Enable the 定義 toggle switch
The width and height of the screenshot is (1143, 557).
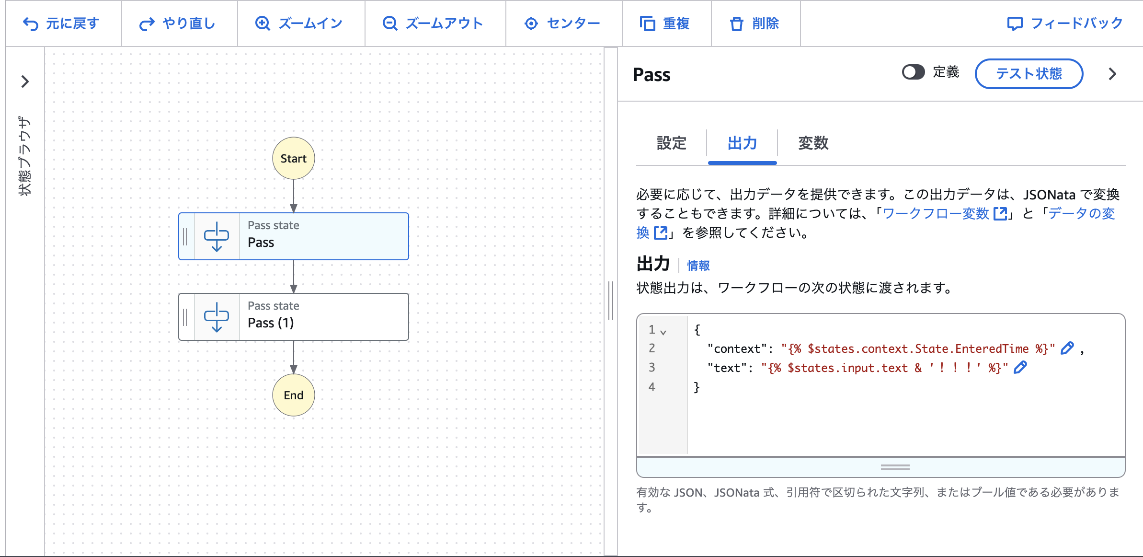(914, 72)
